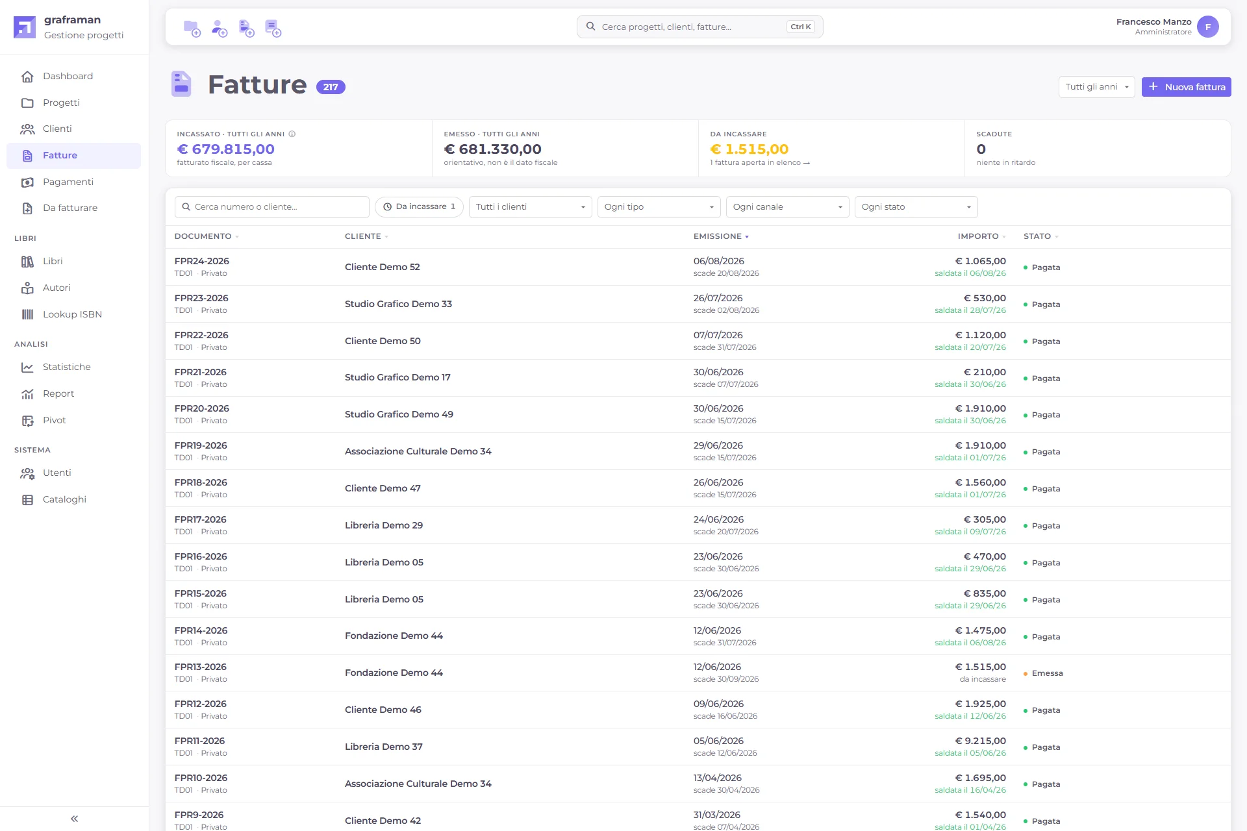Image resolution: width=1247 pixels, height=831 pixels.
Task: Click the Cerca numero o cliente search field
Action: 271,207
